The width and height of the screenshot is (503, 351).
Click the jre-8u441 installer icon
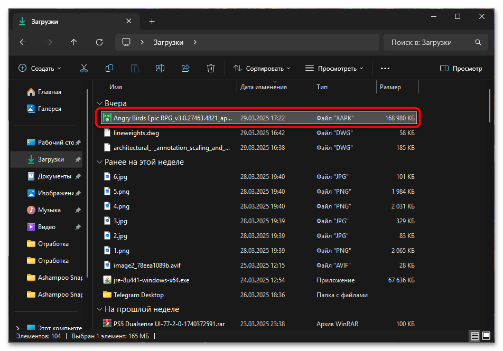(x=107, y=280)
